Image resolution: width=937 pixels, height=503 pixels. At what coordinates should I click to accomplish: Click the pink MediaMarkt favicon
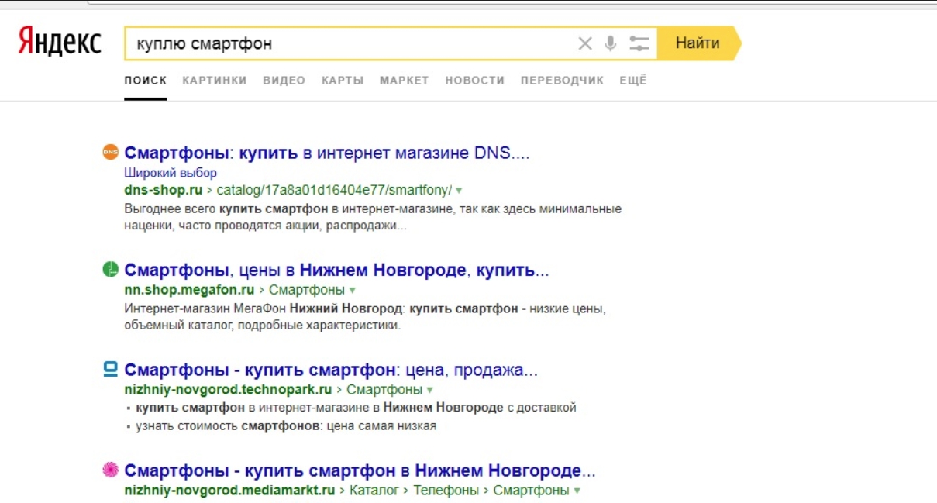pos(110,470)
